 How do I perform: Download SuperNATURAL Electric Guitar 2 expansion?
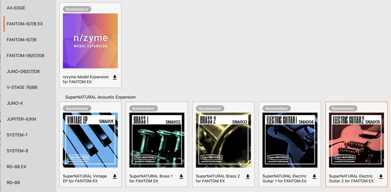pos(381,177)
